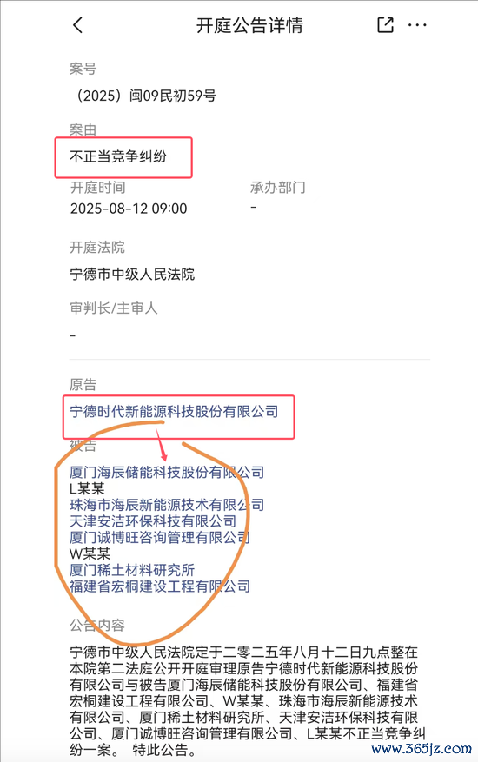This screenshot has height=762, width=478.
Task: Open 厦门稀土材料研究所 link
Action: coord(132,570)
